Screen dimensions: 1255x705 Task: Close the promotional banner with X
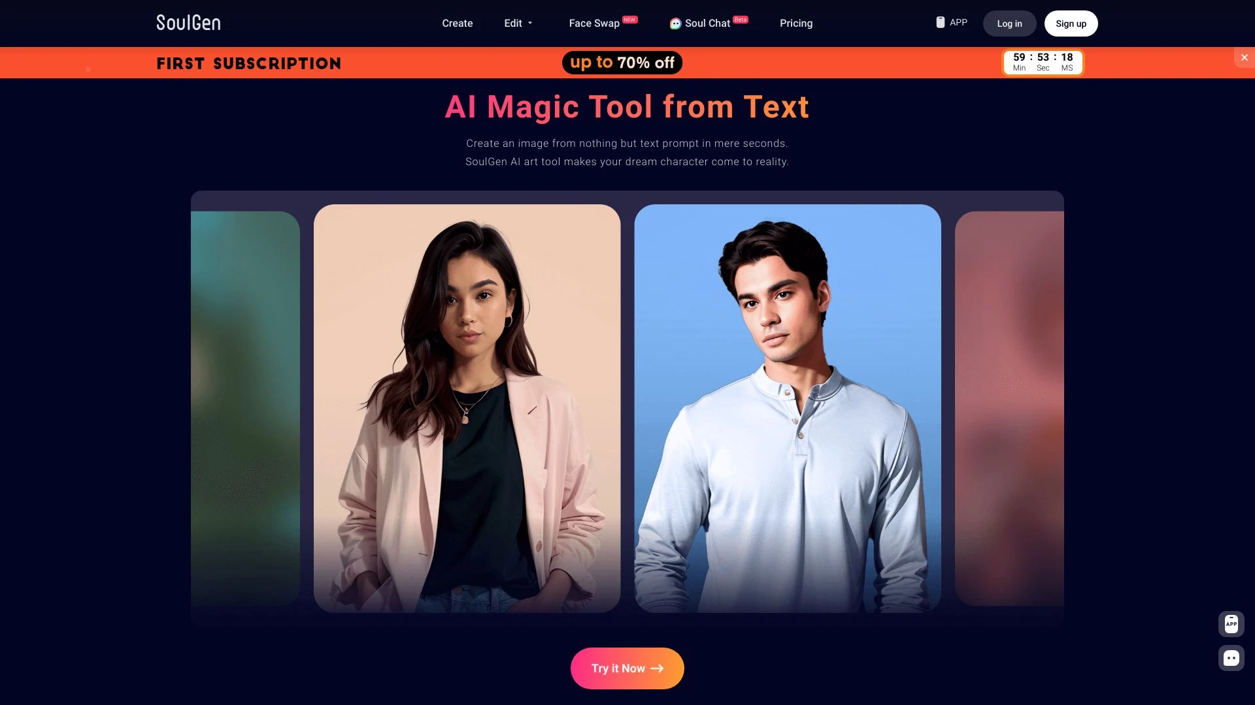1245,57
